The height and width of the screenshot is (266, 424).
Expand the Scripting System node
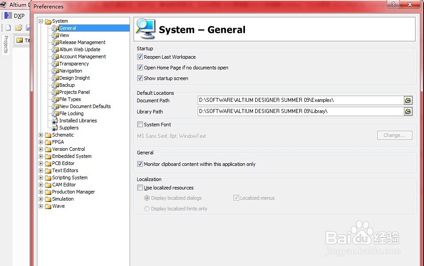click(x=41, y=177)
